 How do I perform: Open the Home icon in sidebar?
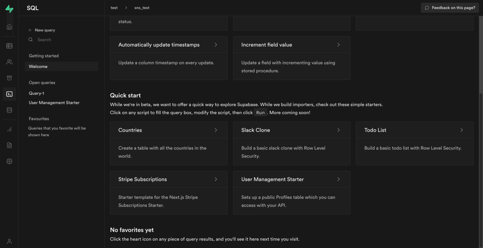tap(9, 27)
